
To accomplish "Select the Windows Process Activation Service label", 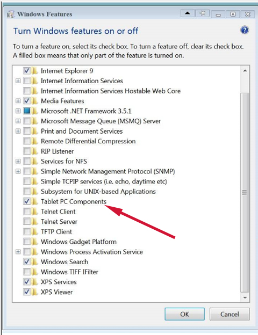I will pos(92,252).
